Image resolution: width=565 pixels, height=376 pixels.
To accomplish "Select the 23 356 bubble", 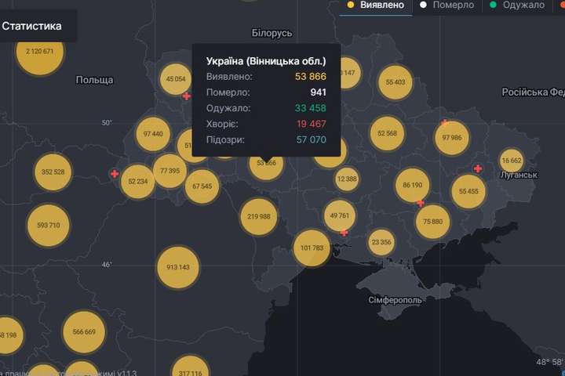I will click(x=381, y=243).
